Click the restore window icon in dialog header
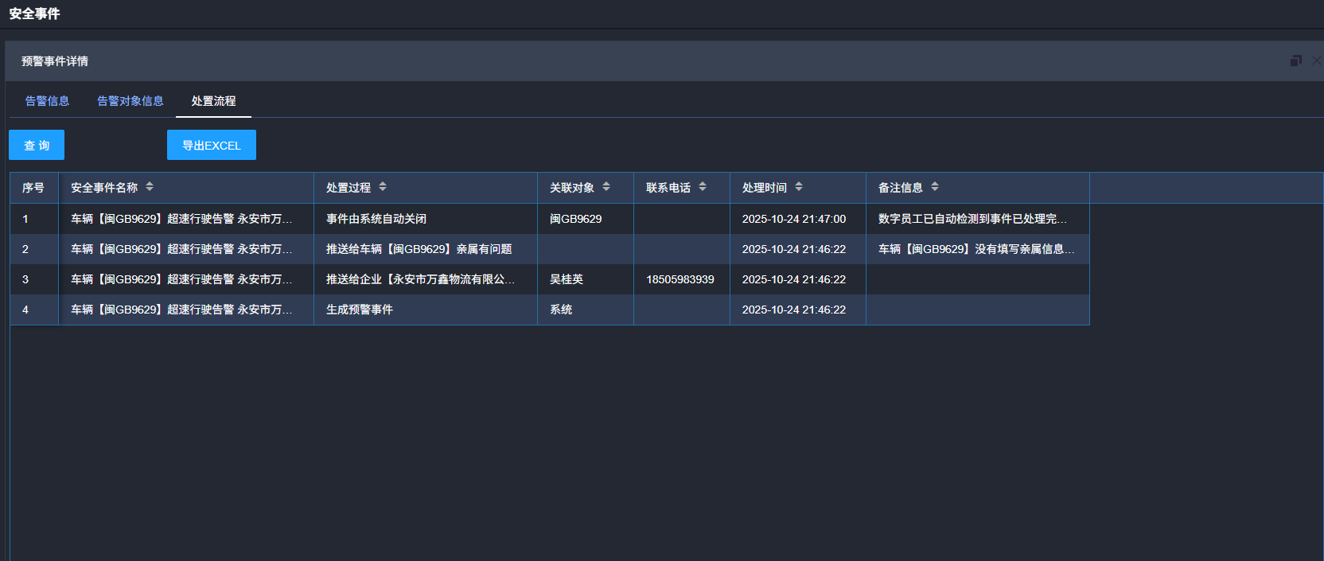 tap(1295, 61)
